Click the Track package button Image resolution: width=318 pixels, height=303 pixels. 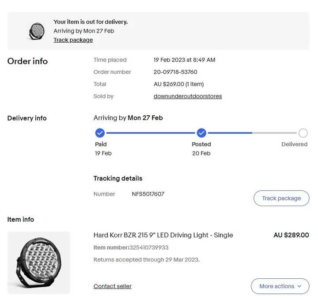coord(281,198)
